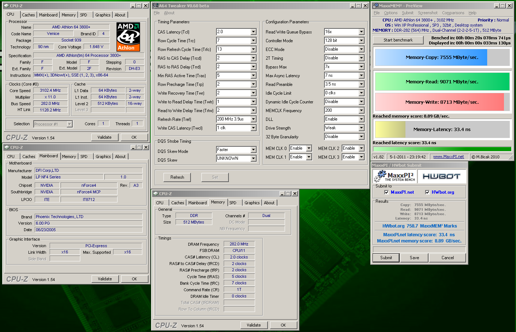Image resolution: width=516 pixels, height=332 pixels.
Task: Expand the Read Write Queue Bypass dropdown
Action: [361, 32]
